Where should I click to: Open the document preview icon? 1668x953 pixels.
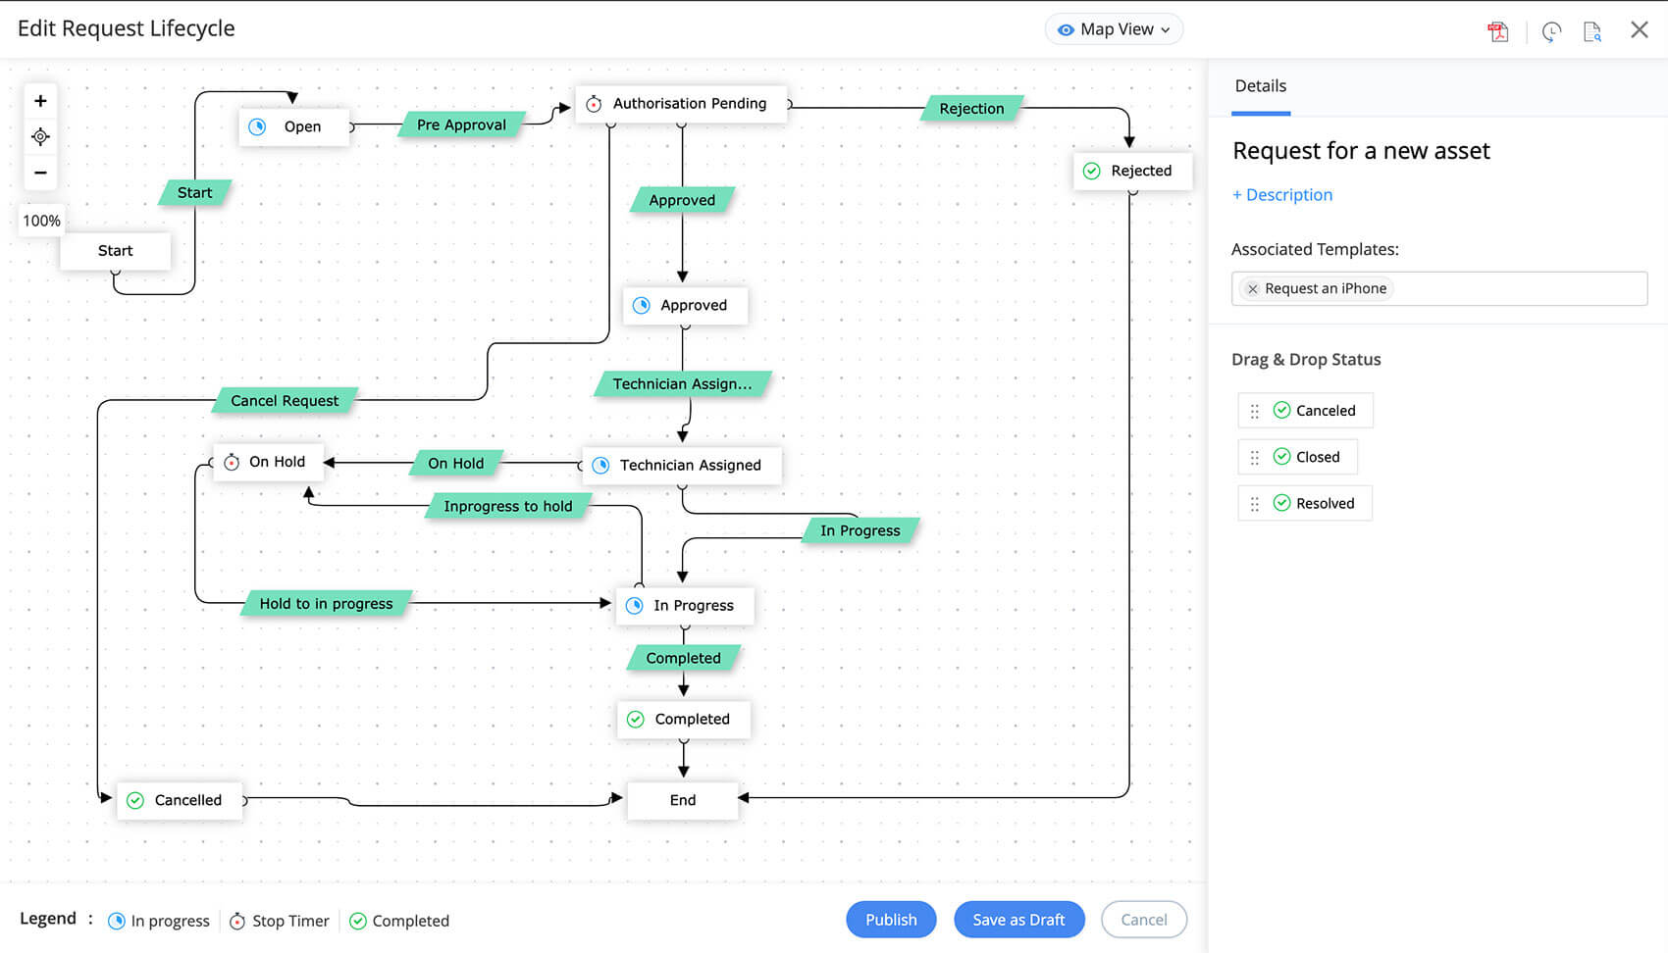coord(1593,31)
